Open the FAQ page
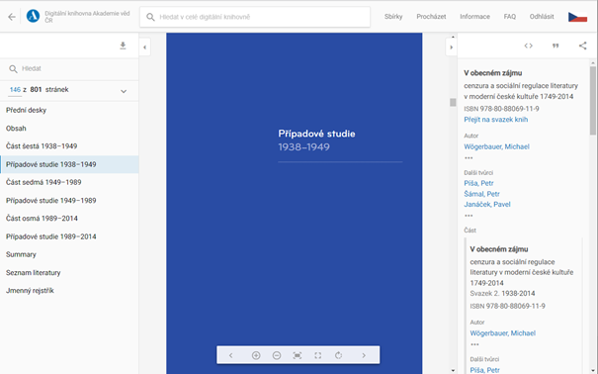 509,17
